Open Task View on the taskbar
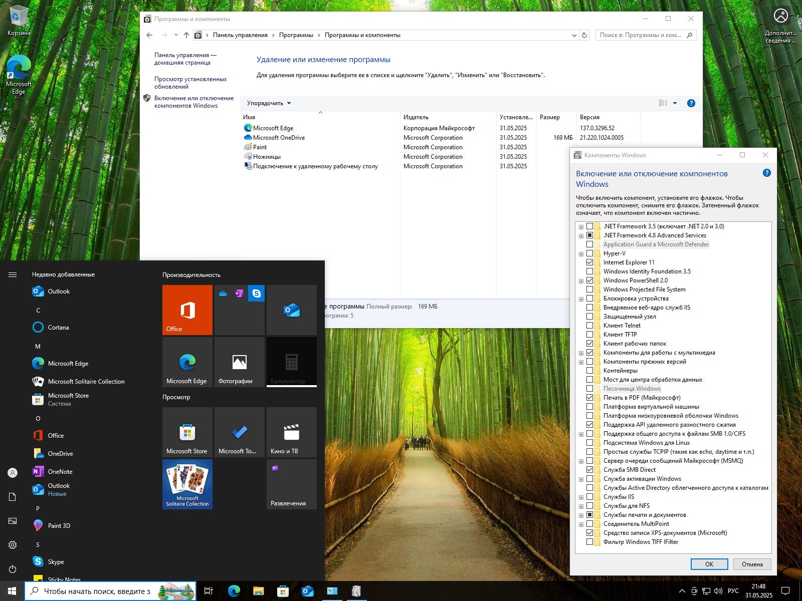 click(209, 591)
